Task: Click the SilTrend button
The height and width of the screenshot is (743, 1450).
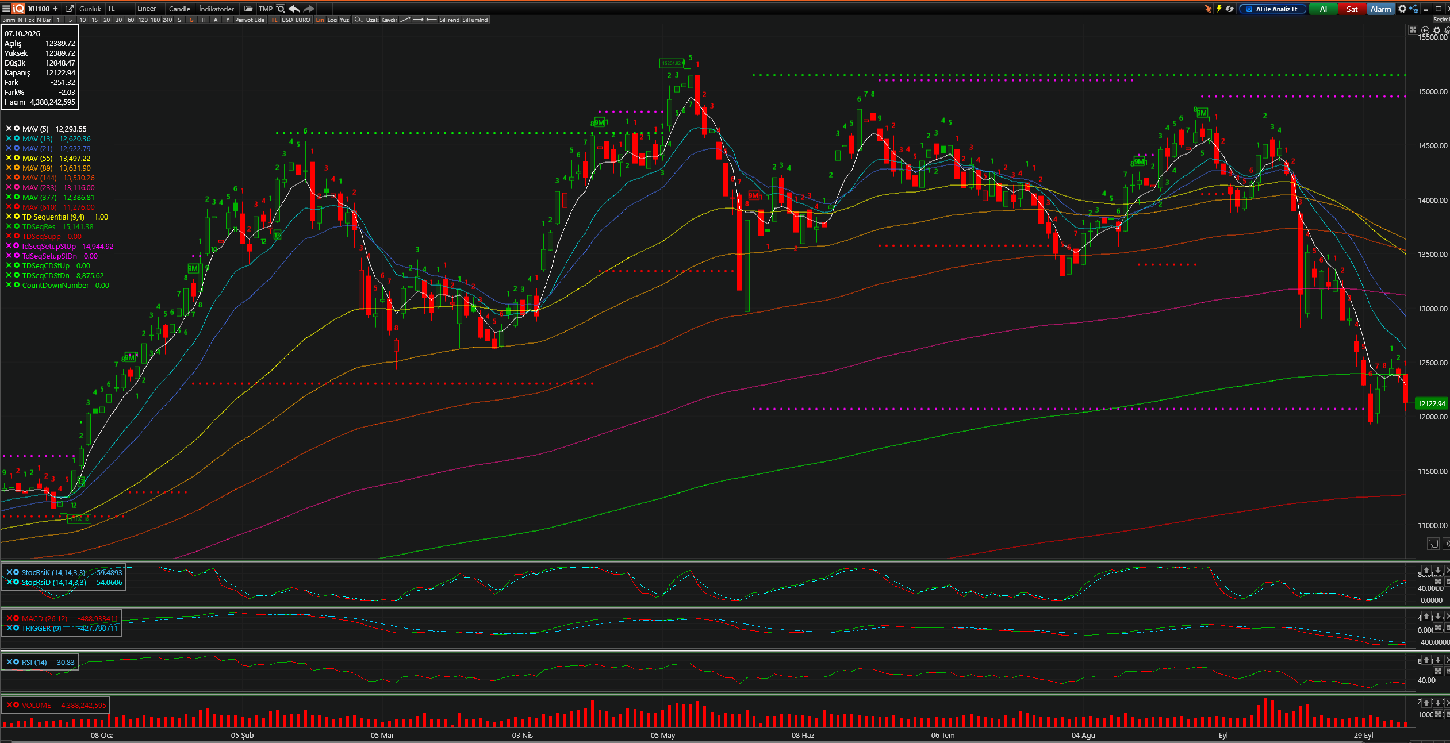Action: pos(449,20)
